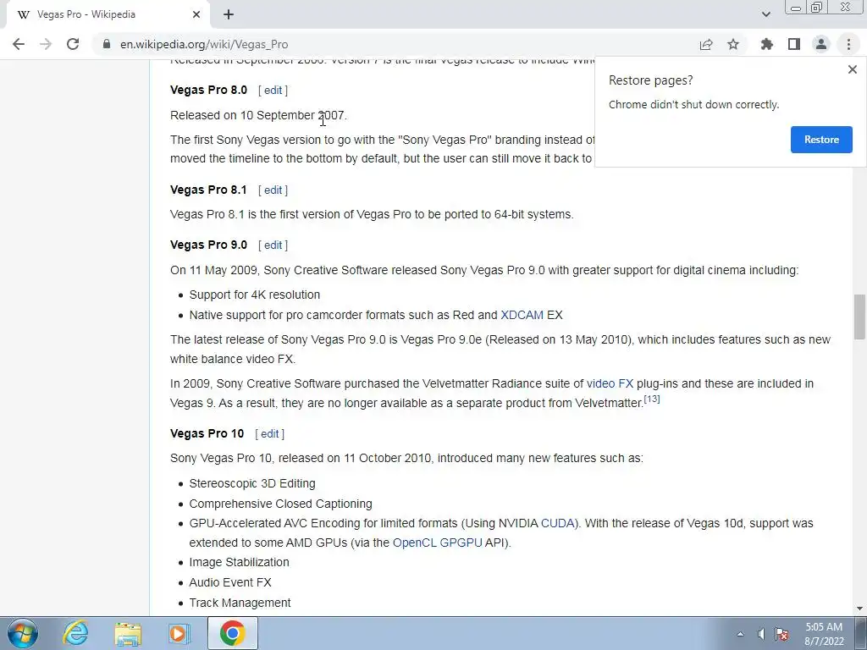
Task: Open Chrome's three-dot menu
Action: tap(848, 44)
